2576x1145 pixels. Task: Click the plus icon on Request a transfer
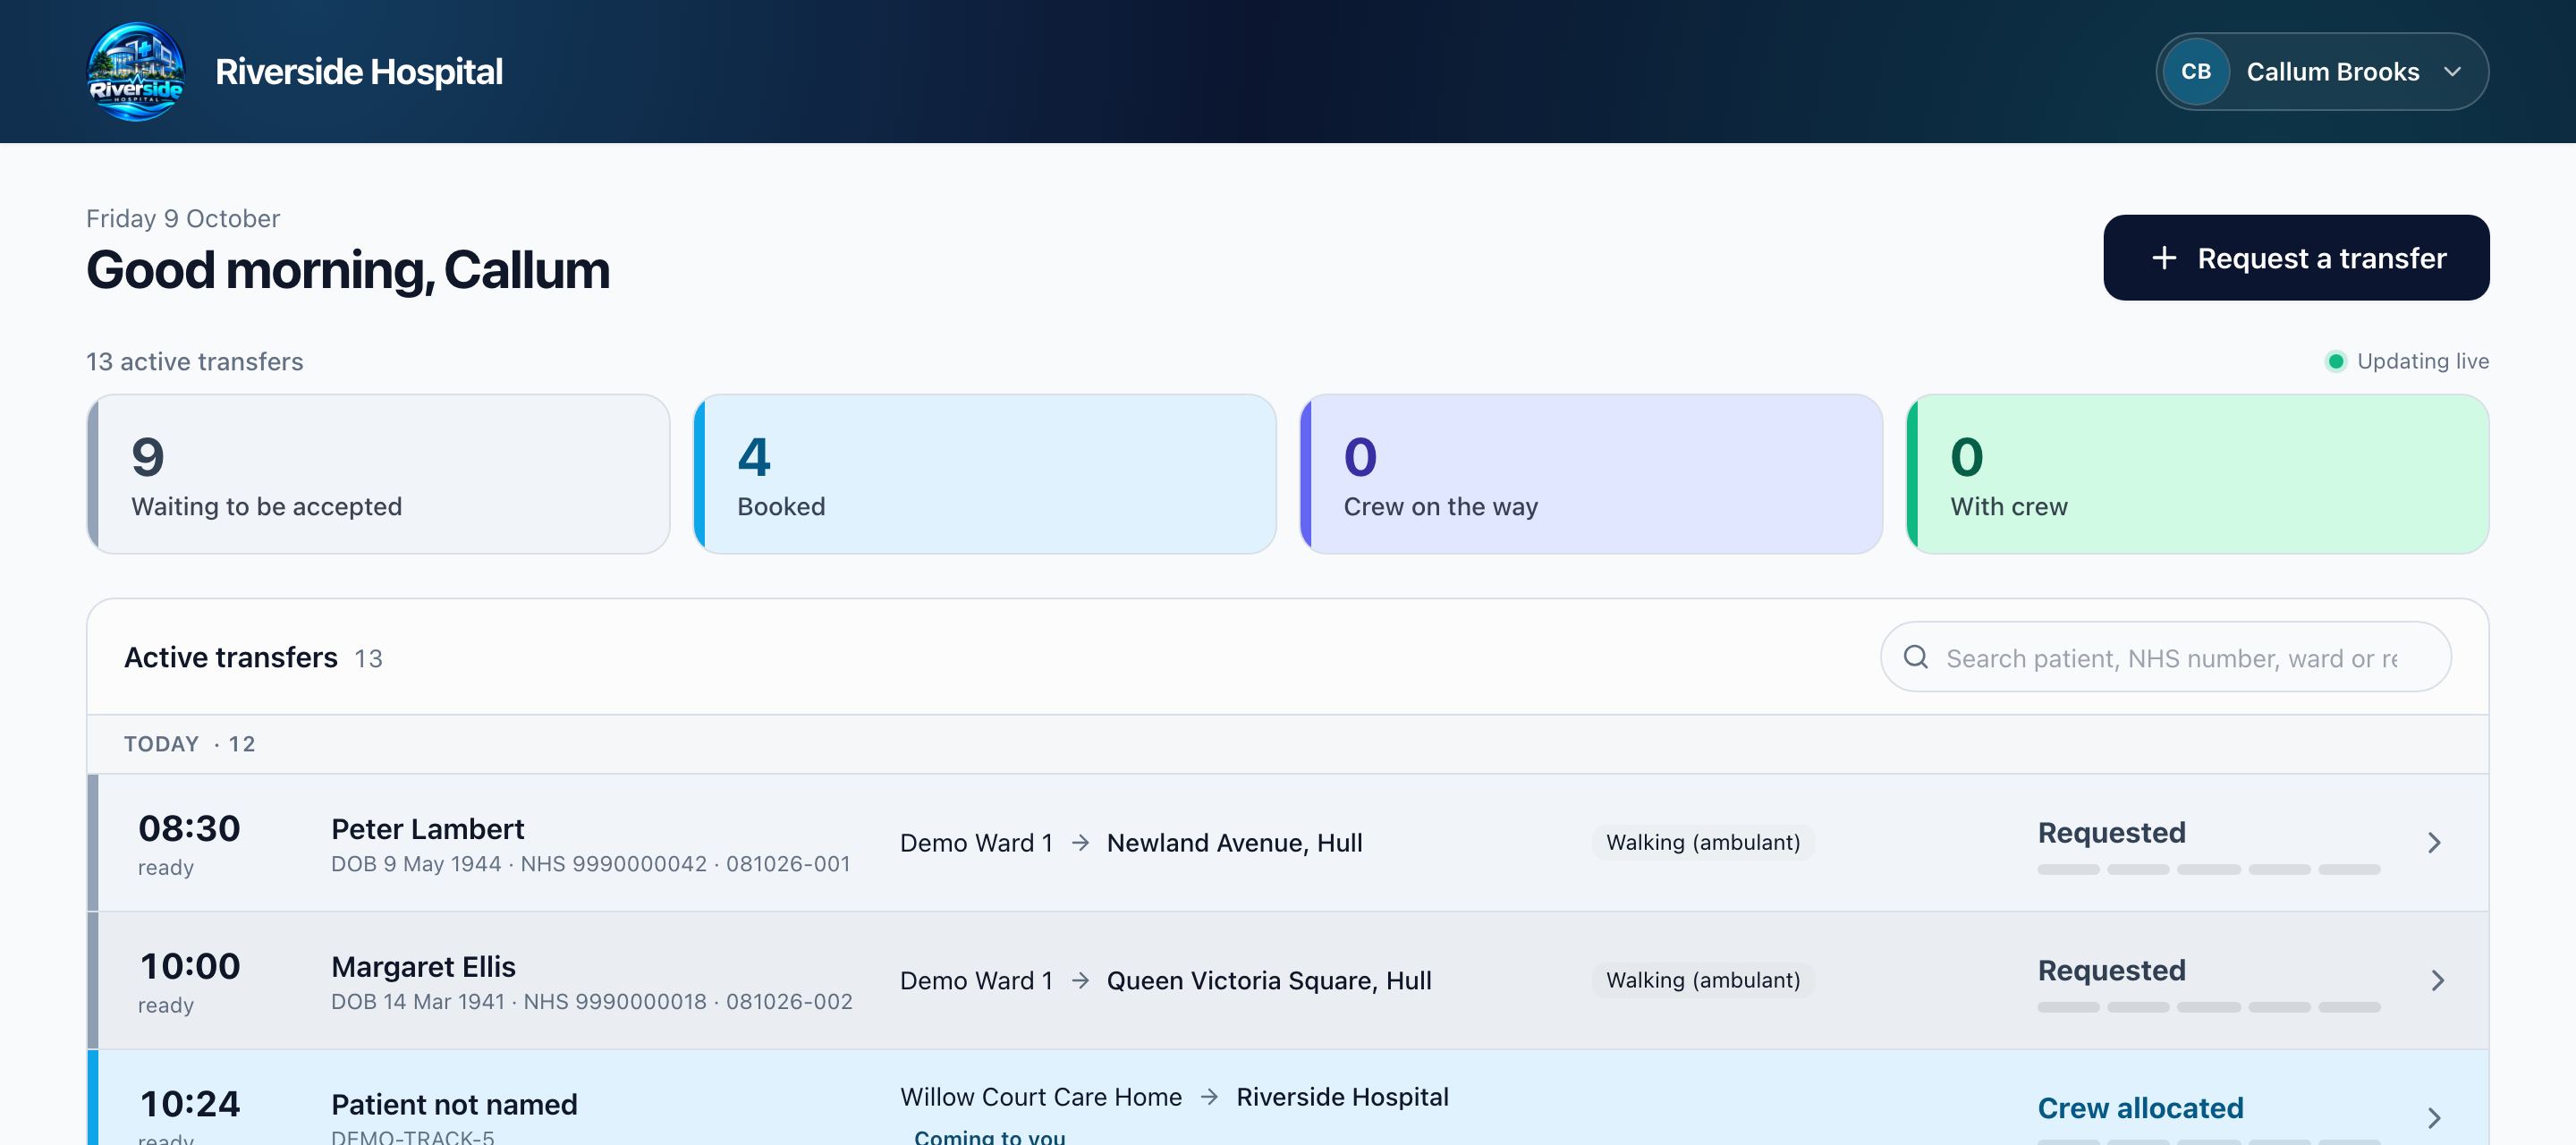2164,258
